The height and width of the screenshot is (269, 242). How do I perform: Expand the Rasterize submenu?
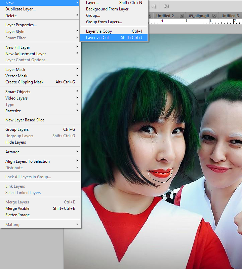click(40, 111)
